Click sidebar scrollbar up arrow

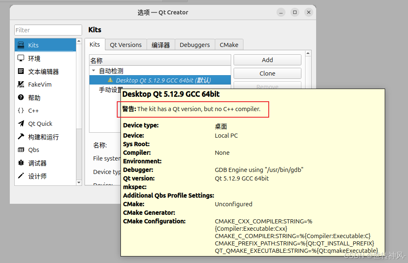point(79,41)
